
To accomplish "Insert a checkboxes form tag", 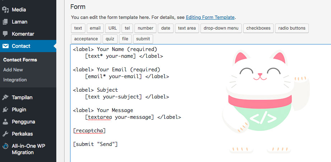I will click(x=259, y=28).
